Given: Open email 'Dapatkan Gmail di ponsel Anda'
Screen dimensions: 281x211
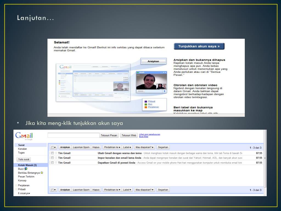Looking at the screenshot, I should pos(156,163).
